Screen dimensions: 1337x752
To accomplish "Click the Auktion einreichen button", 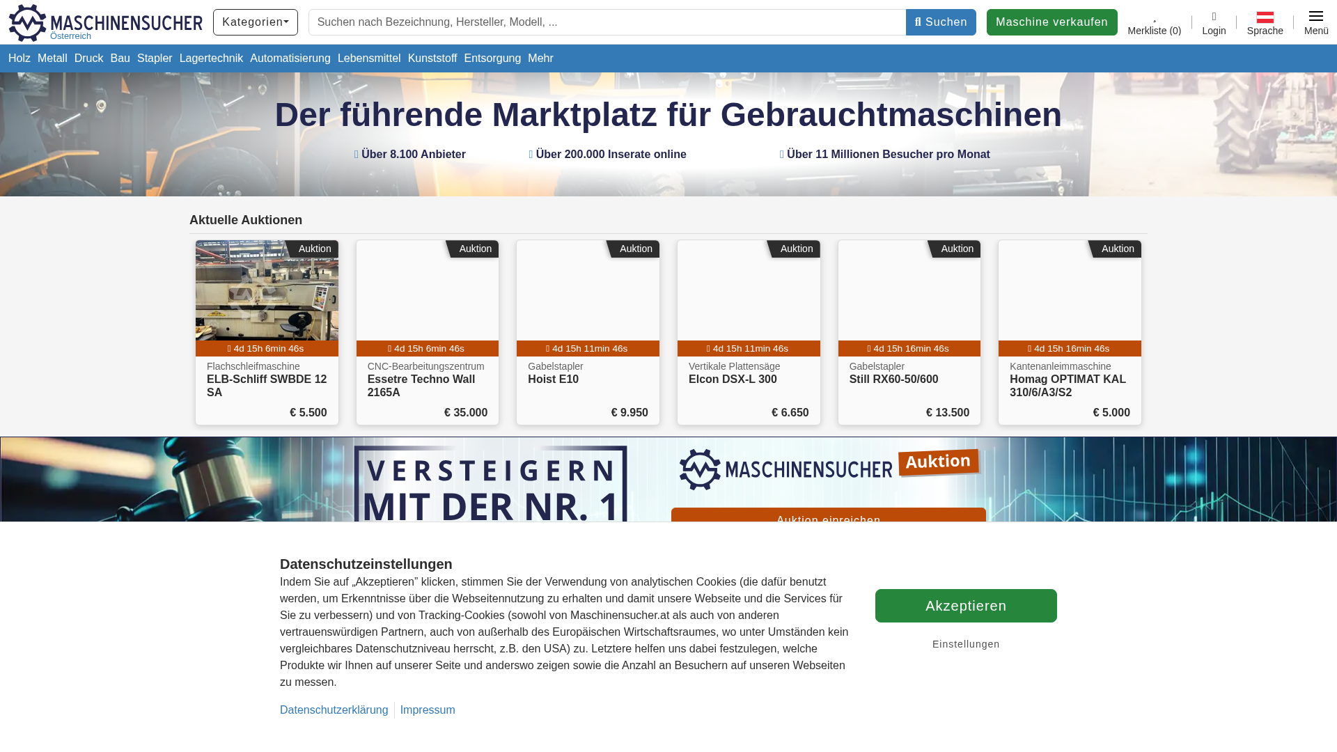I will pos(829,515).
